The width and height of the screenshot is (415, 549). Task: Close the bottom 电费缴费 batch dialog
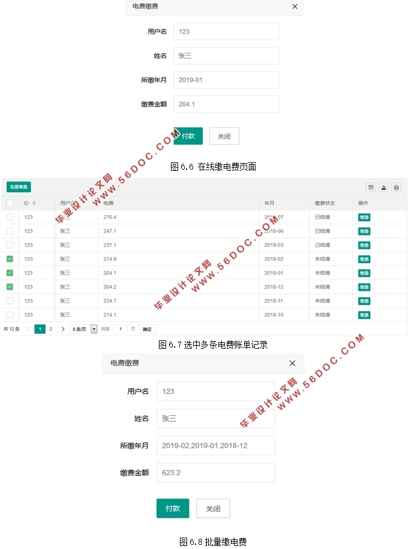(292, 363)
